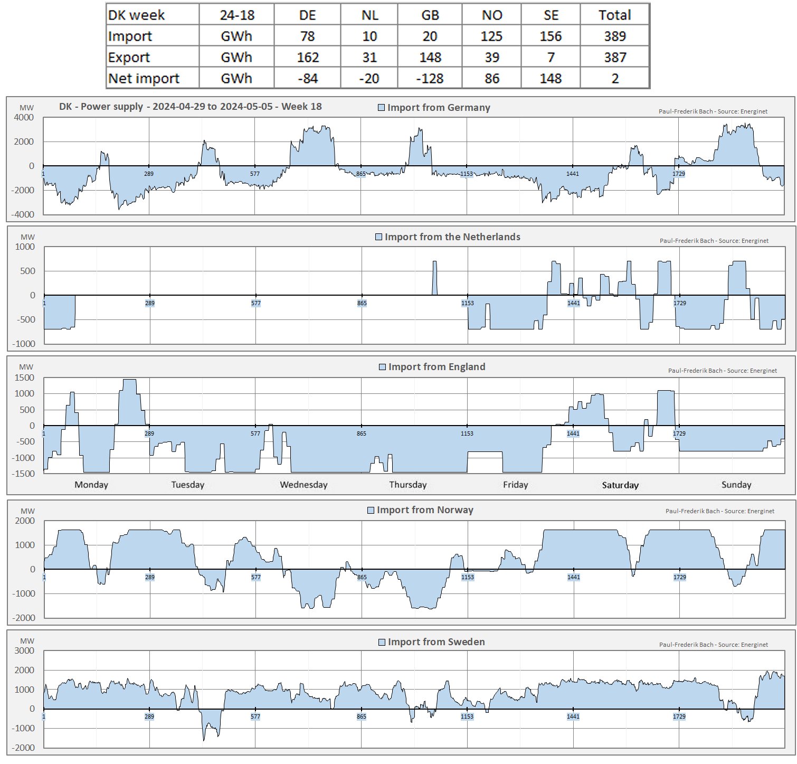Viewport: 797px width, 764px height.
Task: Click the Import from Norway legend square
Action: [x=371, y=510]
